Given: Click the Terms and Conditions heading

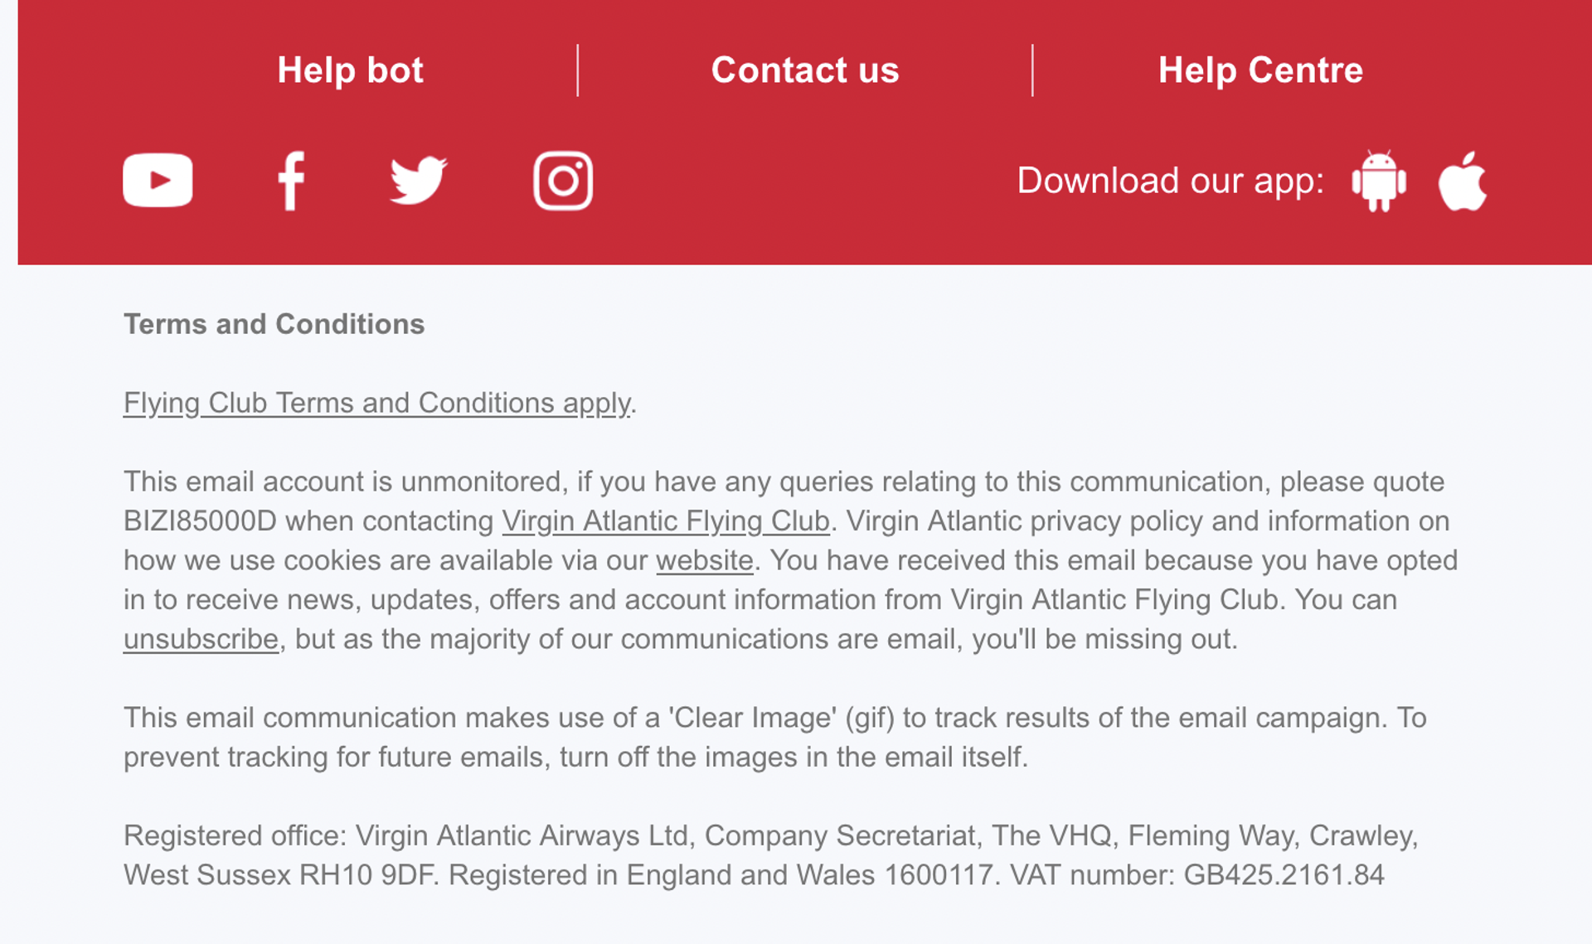Looking at the screenshot, I should [274, 324].
